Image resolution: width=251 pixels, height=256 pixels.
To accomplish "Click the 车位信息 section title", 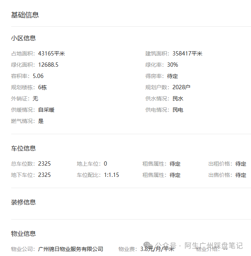I will (24, 149).
